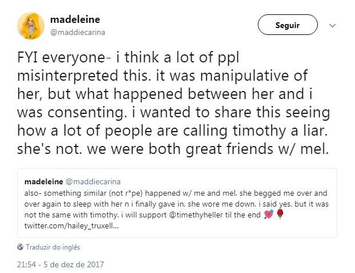Image resolution: width=355 pixels, height=273 pixels.
Task: Click quoted tweet author name madeleine
Action: point(43,181)
